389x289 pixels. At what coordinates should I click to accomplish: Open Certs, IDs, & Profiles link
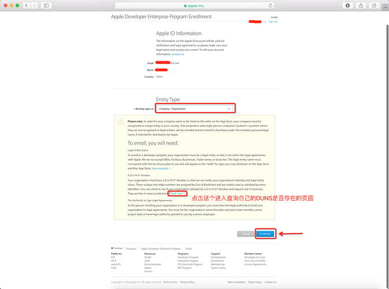click(255, 261)
